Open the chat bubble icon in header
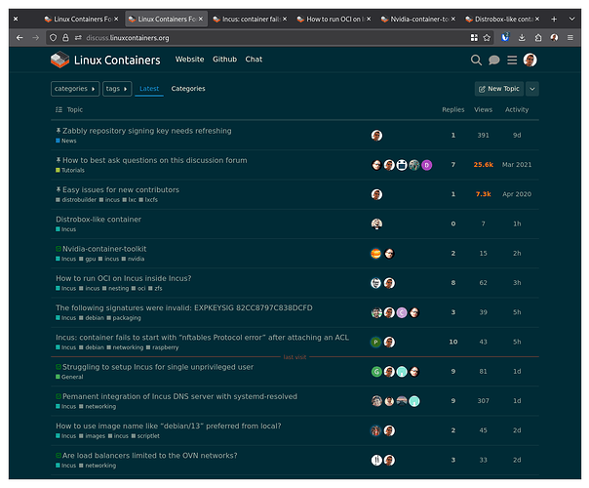Viewport: 589px width, 488px height. click(494, 60)
